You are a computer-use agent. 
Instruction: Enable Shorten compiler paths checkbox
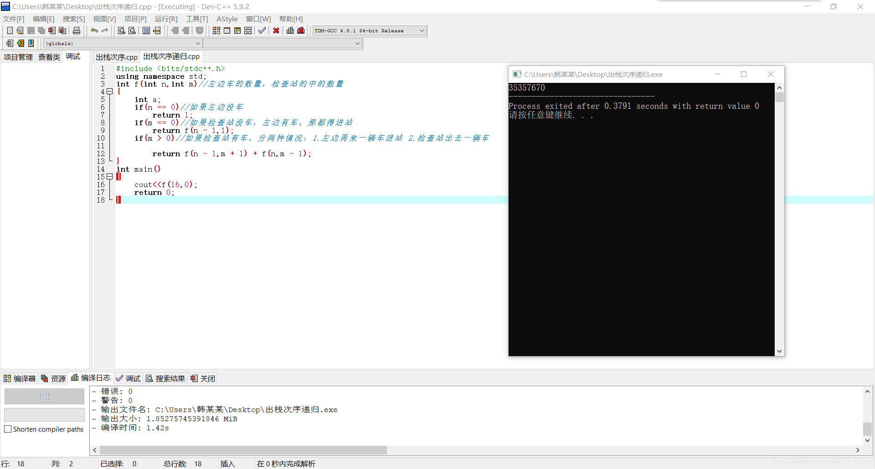pos(8,429)
